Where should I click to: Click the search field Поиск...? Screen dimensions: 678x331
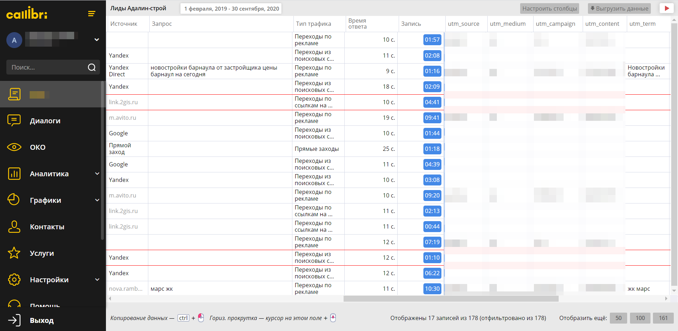click(53, 67)
